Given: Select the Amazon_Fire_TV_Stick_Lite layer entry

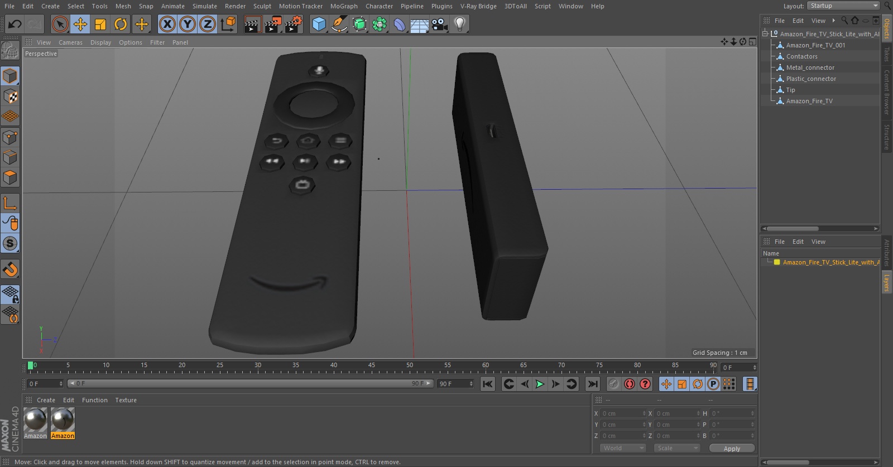Looking at the screenshot, I should tap(830, 262).
